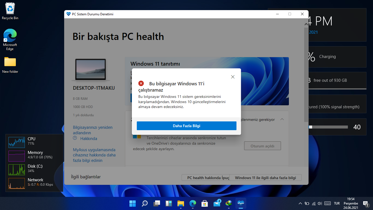Open Microsoft Store from the taskbar

(205, 203)
